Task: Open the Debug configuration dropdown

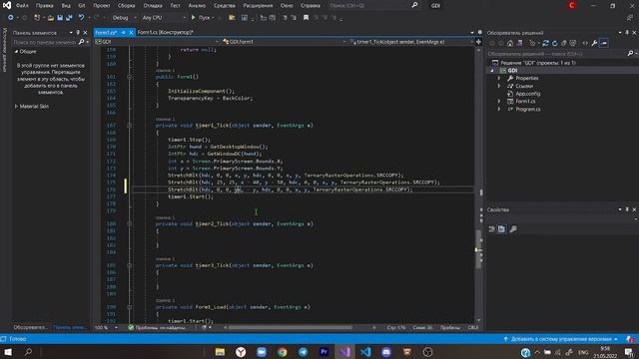Action: pyautogui.click(x=124, y=18)
